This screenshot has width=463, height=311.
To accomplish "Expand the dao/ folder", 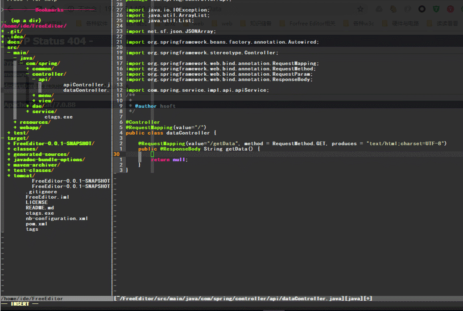I will pos(38,106).
